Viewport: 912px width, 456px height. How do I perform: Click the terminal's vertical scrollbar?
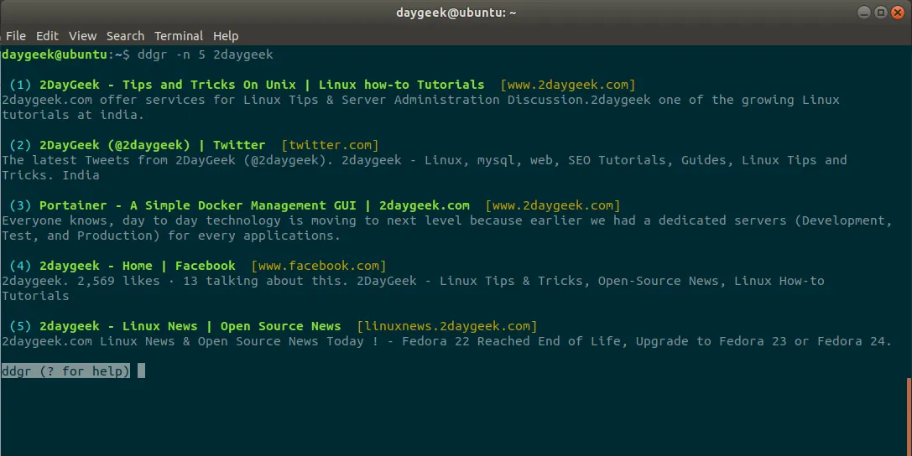tap(908, 415)
